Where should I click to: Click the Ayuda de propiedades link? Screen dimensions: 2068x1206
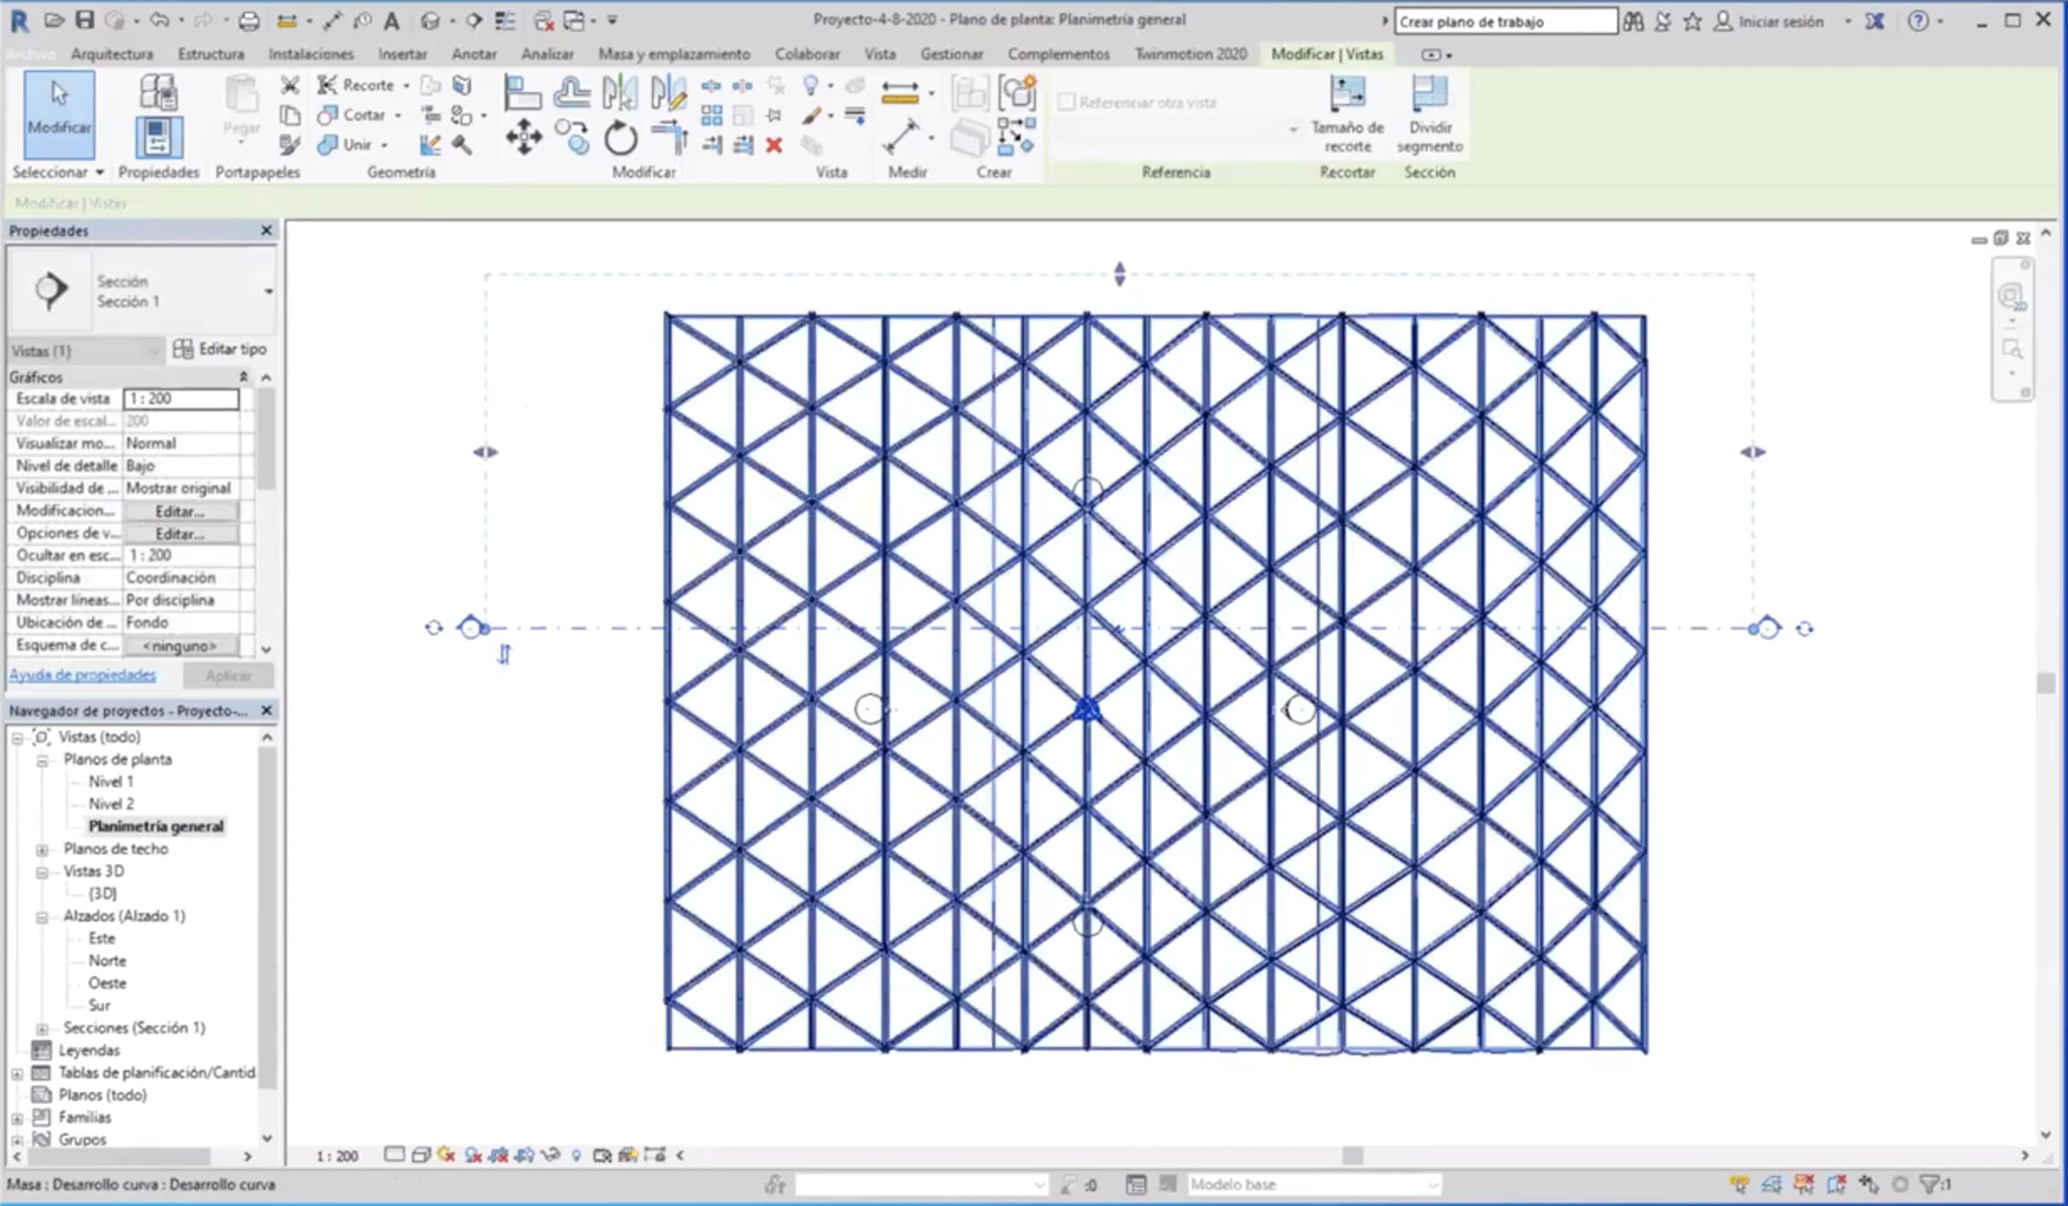83,675
